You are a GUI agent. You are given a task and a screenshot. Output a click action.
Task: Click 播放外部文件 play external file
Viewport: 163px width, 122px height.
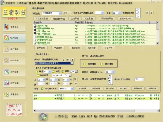126,19
